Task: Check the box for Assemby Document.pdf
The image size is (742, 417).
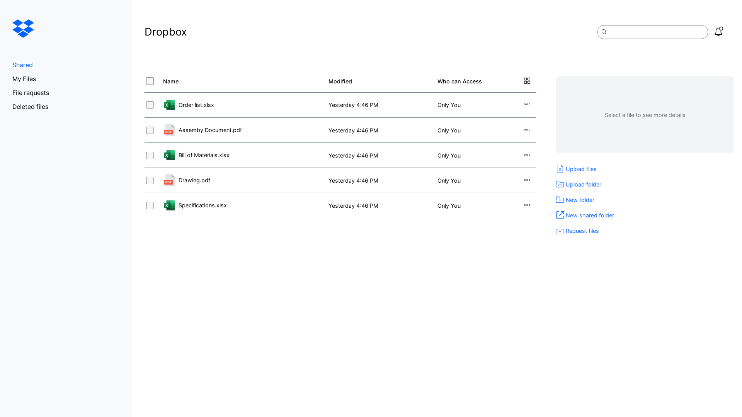Action: click(x=150, y=131)
